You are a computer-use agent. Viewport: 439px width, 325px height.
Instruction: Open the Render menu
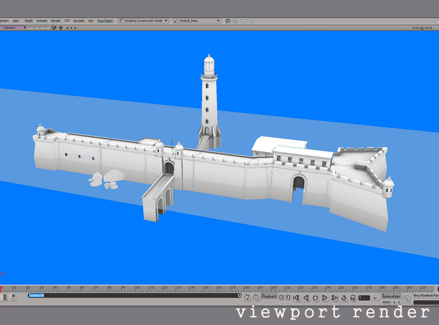(x=56, y=21)
